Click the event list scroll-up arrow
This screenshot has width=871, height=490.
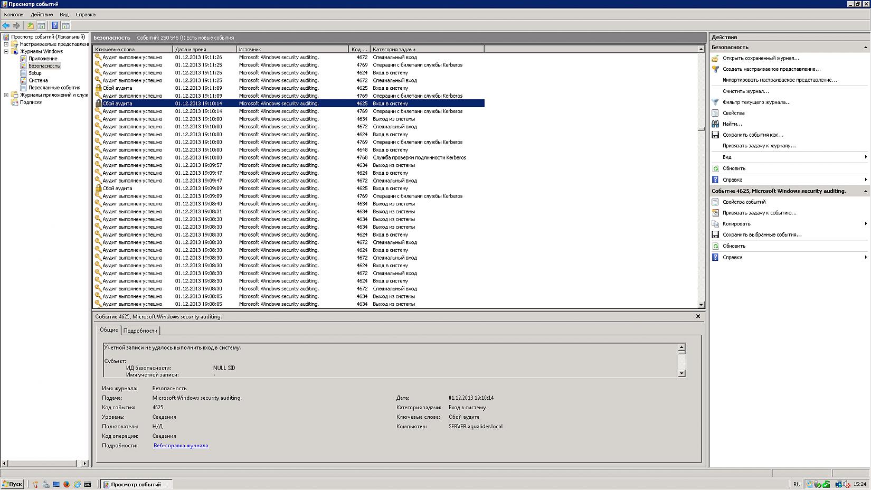coord(701,49)
